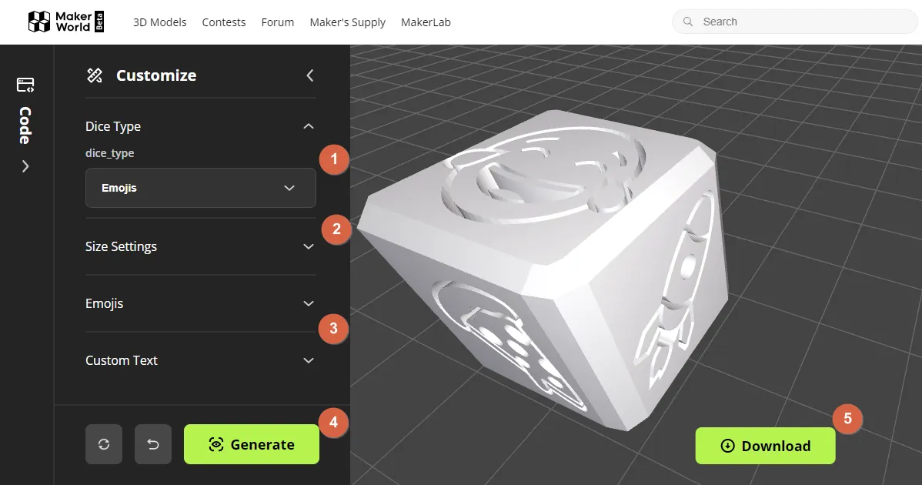This screenshot has width=922, height=485.
Task: Collapse the Dice Type section
Action: pyautogui.click(x=308, y=125)
